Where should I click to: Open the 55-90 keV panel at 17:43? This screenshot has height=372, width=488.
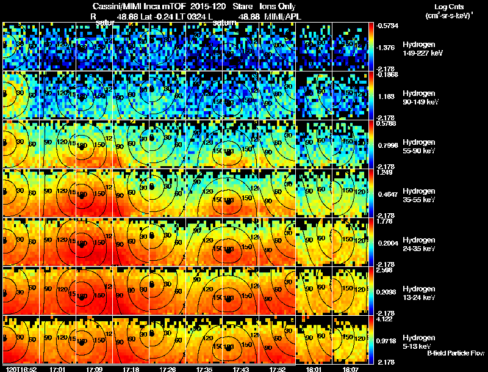coord(241,144)
